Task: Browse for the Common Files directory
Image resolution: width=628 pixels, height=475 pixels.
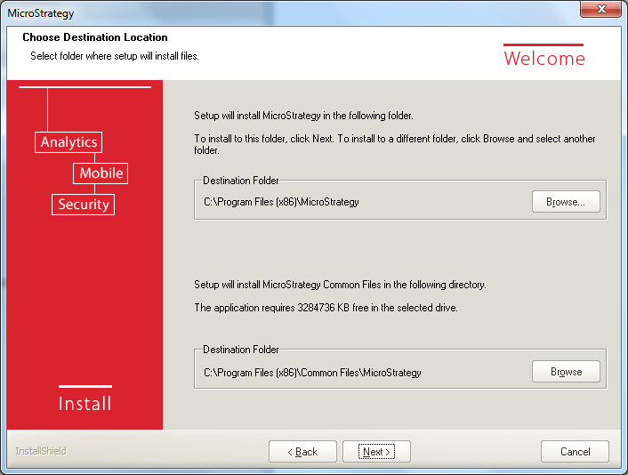Action: 566,372
